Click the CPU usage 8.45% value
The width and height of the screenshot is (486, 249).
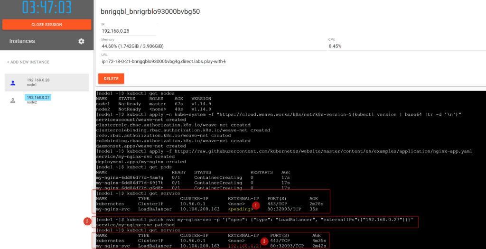pyautogui.click(x=335, y=46)
